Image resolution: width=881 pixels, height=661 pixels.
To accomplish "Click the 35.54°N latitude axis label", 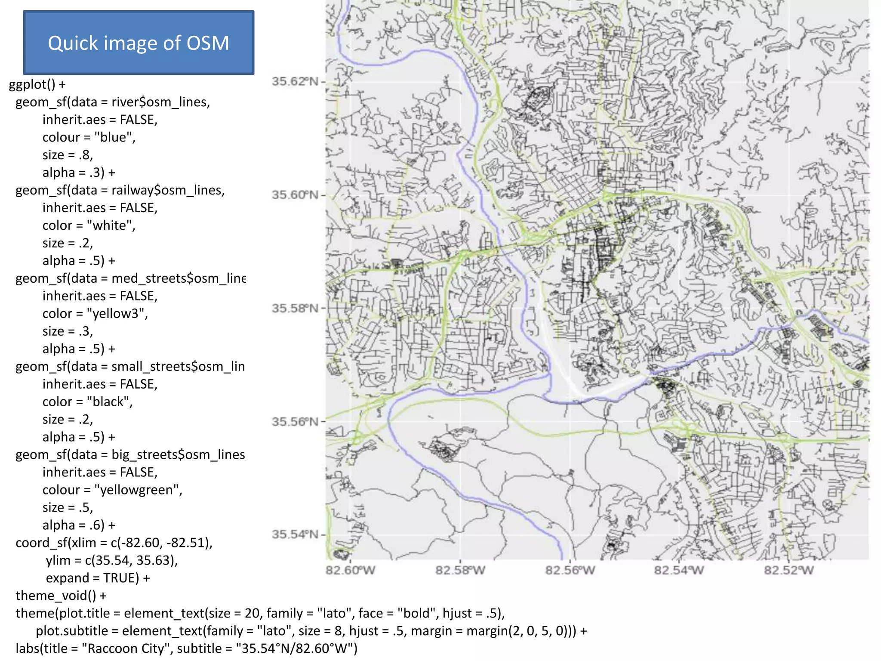I will (x=295, y=534).
